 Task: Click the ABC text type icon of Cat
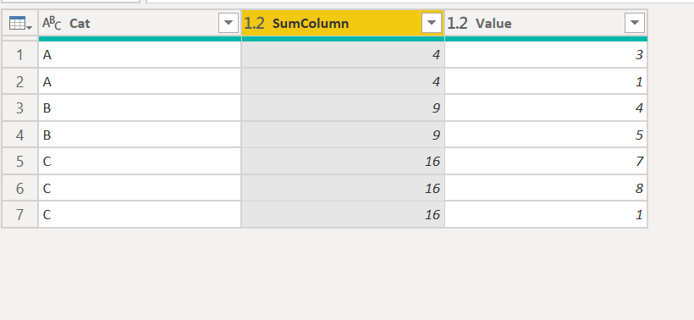[52, 23]
